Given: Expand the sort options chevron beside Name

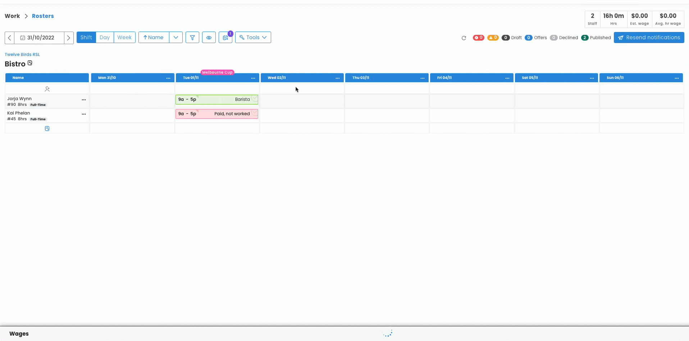Looking at the screenshot, I should tap(176, 37).
